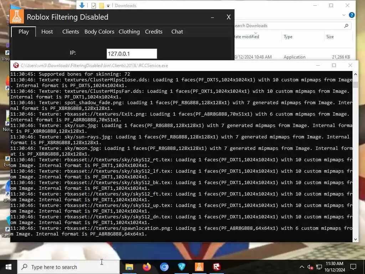The image size is (365, 274).
Task: Open the taskbar clock and date
Action: click(334, 267)
